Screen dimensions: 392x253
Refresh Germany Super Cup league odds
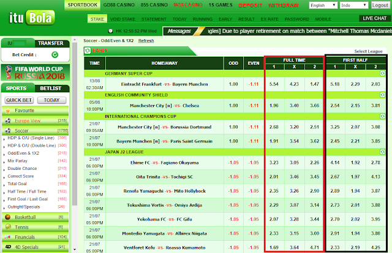[x=382, y=73]
